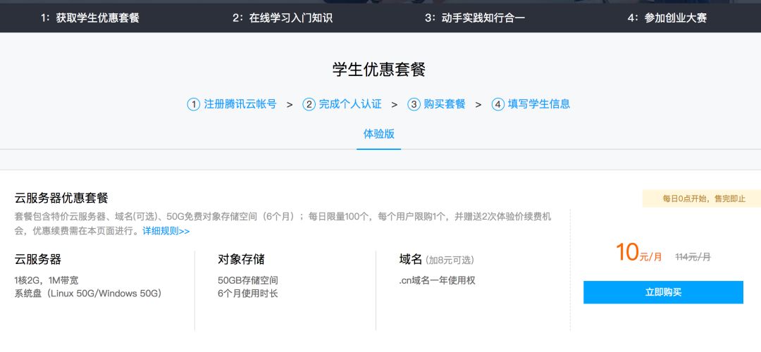Image resolution: width=761 pixels, height=352 pixels.
Task: Click the 每日0点开始，售完即止 notice
Action: pyautogui.click(x=704, y=199)
